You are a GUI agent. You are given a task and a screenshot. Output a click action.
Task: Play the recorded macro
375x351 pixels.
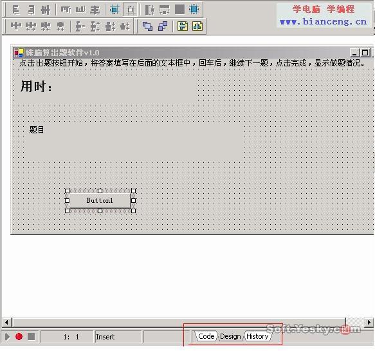[8, 337]
